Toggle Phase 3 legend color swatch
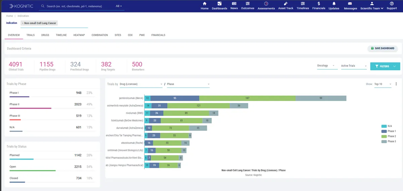The height and width of the screenshot is (191, 403). [384, 141]
